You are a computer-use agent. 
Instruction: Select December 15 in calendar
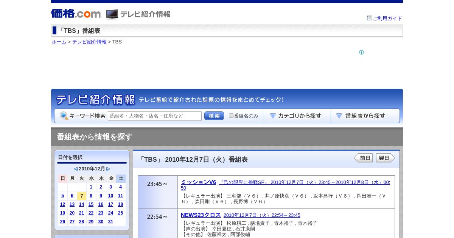tap(91, 204)
